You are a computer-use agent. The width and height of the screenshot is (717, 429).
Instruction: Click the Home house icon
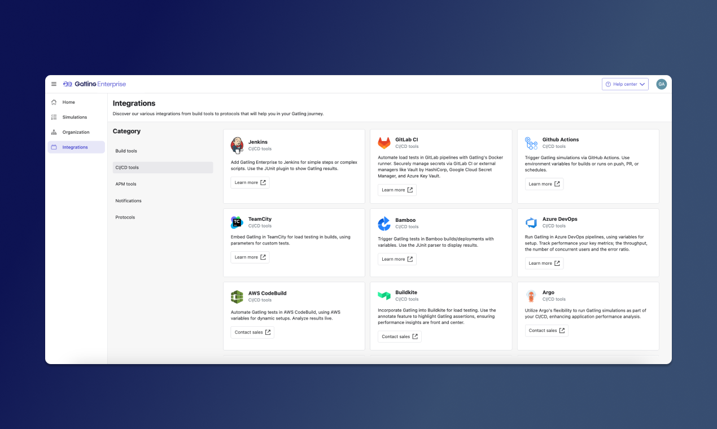pos(54,102)
